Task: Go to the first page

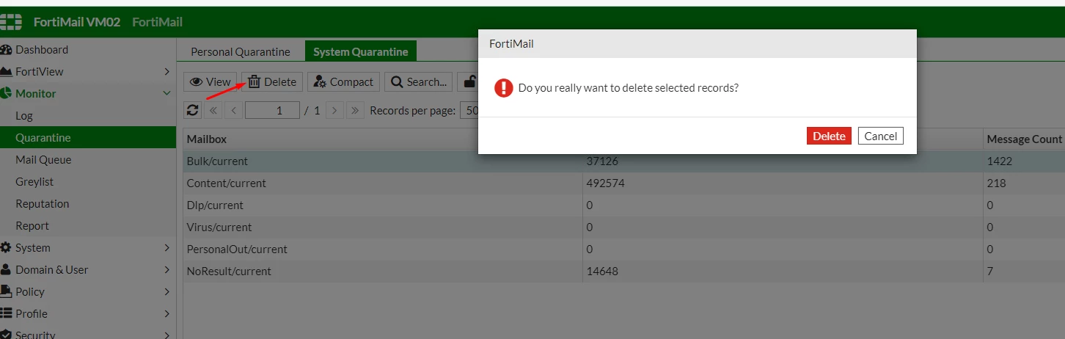Action: (x=213, y=111)
